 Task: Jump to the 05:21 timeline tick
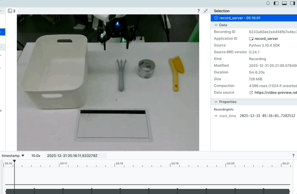[286, 163]
